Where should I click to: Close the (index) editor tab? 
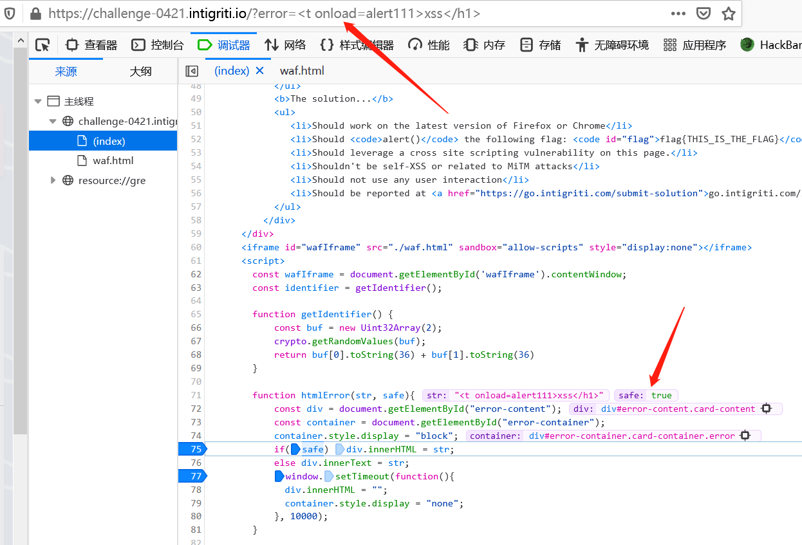tap(260, 71)
